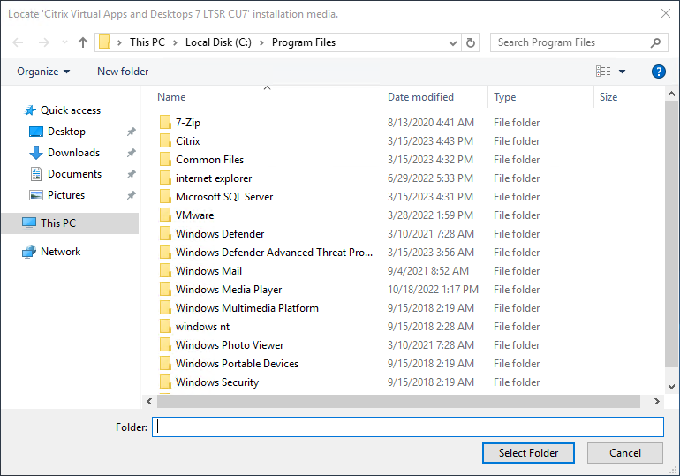Expand the address bar history dropdown
This screenshot has width=680, height=476.
pos(453,43)
